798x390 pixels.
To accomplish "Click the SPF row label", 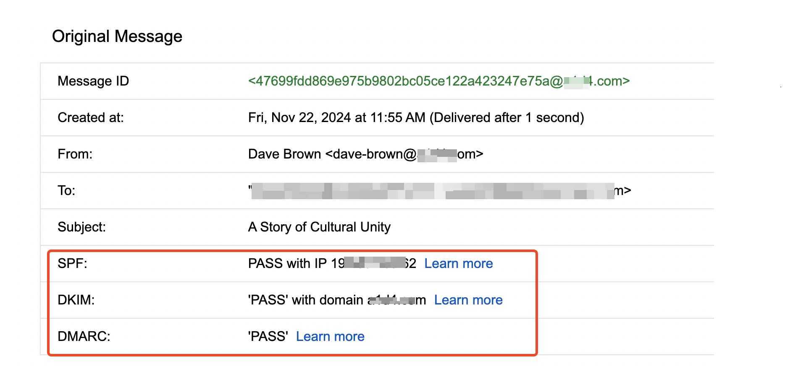I will (72, 263).
